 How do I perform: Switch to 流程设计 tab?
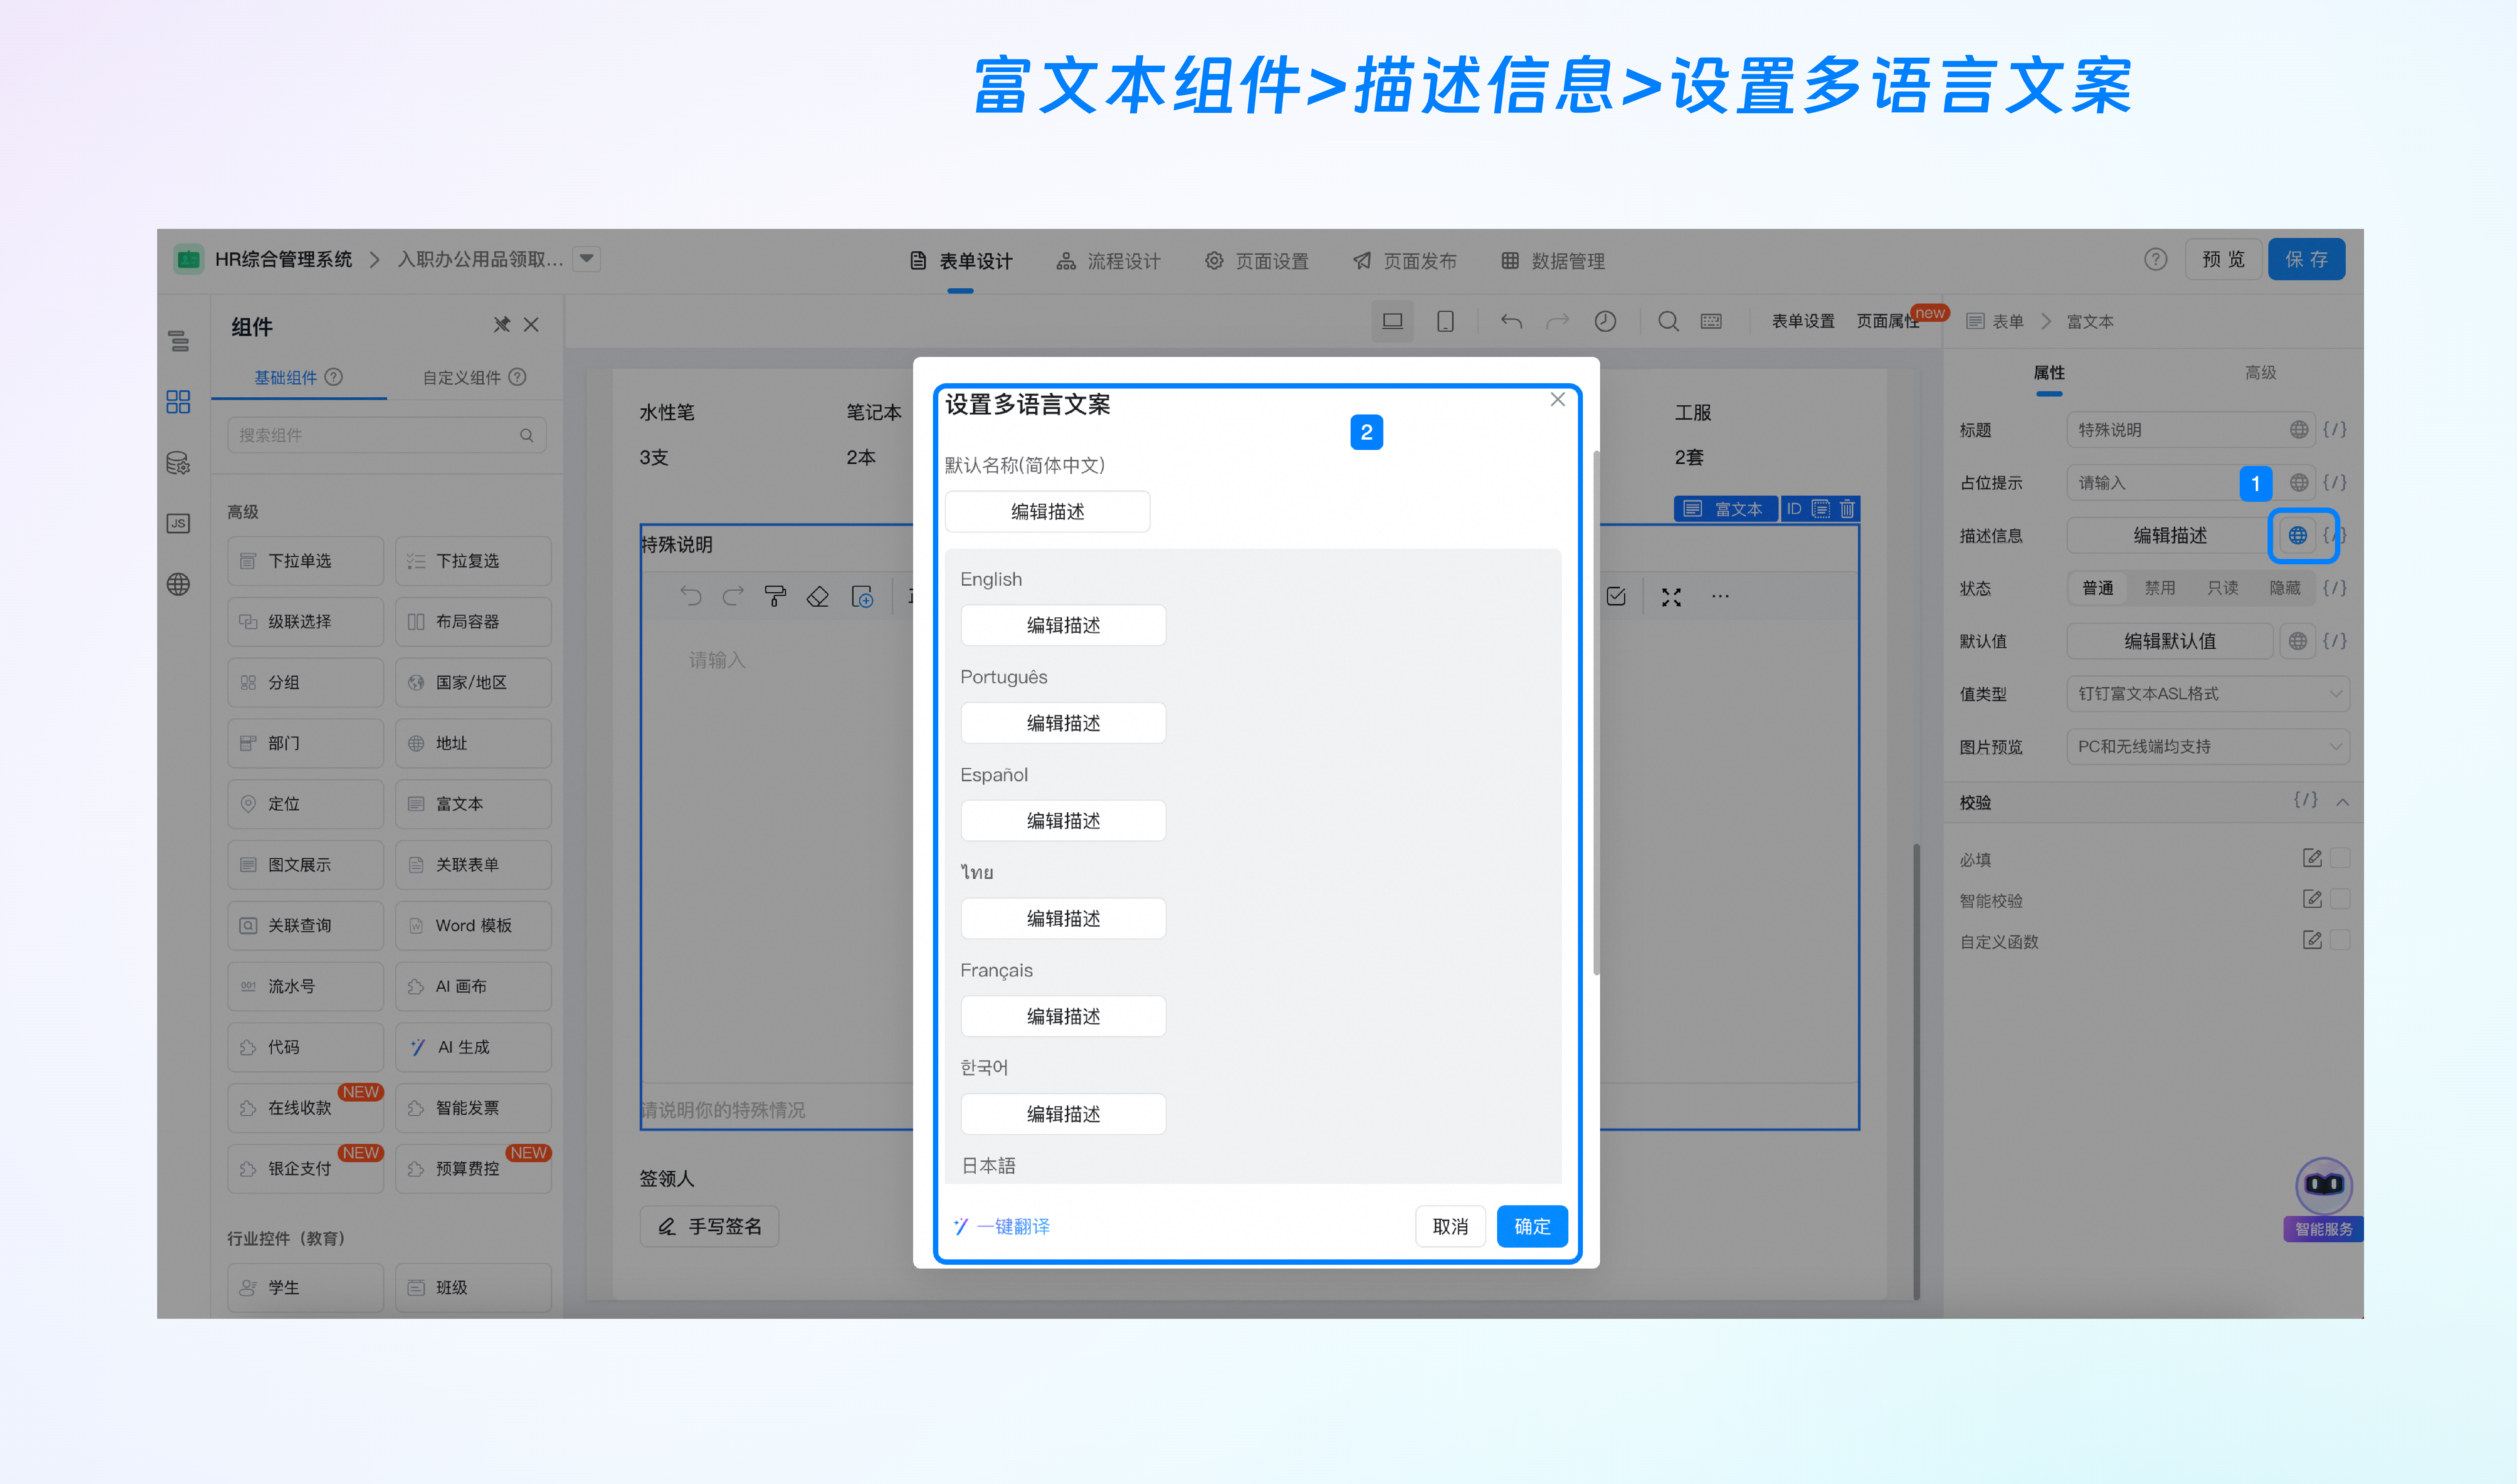tap(1109, 261)
